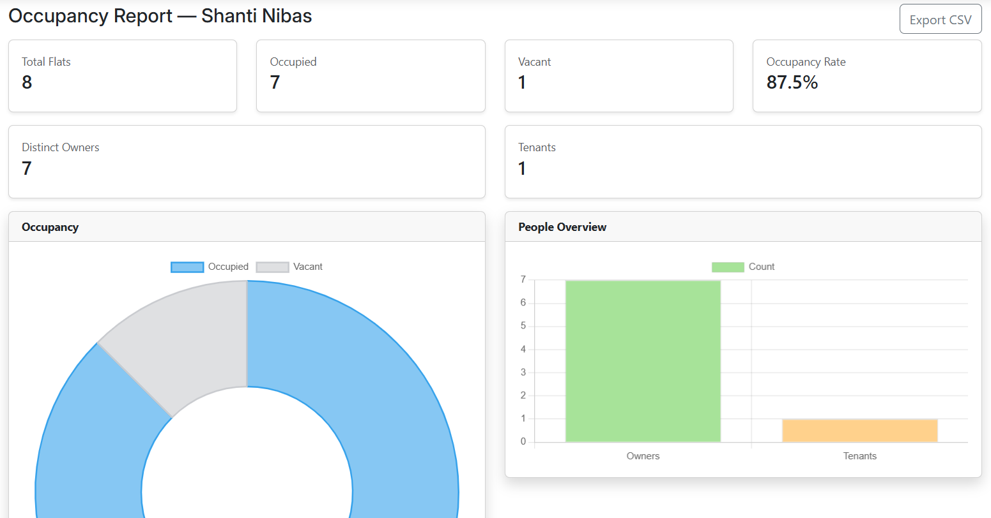Click the Occupancy Report — Shanti Nibas heading
Image resolution: width=991 pixels, height=518 pixels.
(x=160, y=16)
